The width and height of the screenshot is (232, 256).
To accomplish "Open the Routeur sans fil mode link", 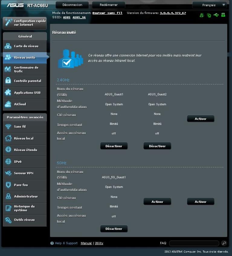I will click(x=107, y=13).
